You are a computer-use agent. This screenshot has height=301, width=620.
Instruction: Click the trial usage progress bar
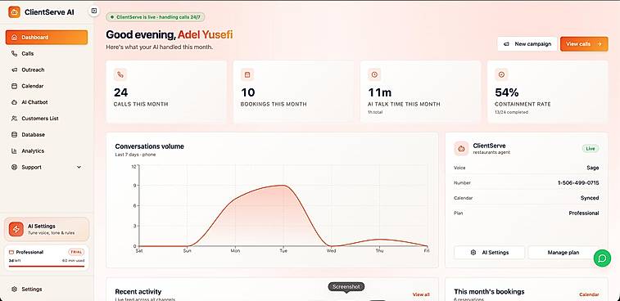(47, 267)
